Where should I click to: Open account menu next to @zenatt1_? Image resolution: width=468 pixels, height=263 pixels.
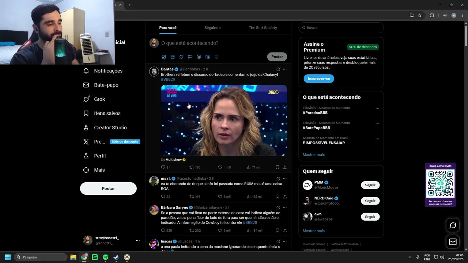click(138, 240)
